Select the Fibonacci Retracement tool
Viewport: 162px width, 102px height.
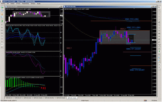[159, 25]
